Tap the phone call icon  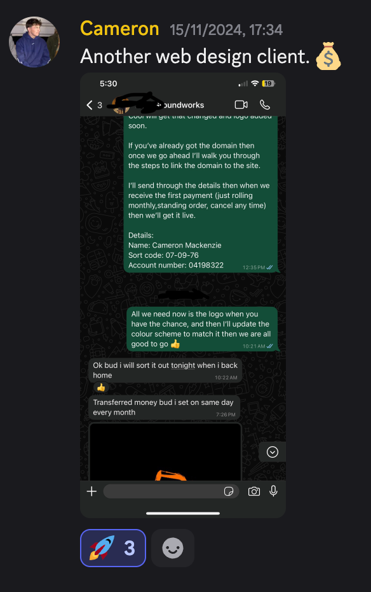point(265,104)
